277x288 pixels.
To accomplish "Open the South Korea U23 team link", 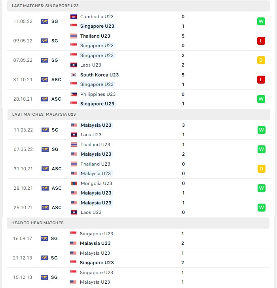I will tap(99, 75).
